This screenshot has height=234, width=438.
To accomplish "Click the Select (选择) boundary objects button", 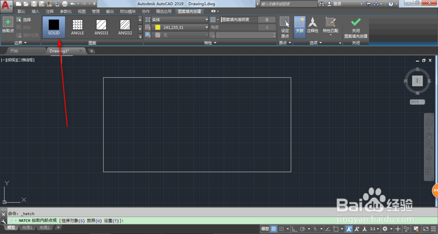I will click(x=24, y=20).
